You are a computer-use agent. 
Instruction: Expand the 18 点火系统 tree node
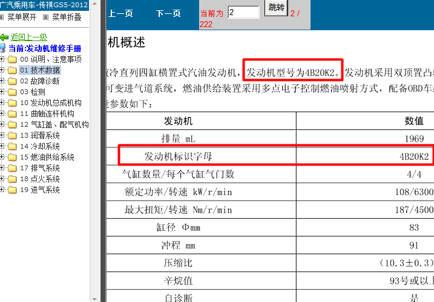click(x=2, y=179)
